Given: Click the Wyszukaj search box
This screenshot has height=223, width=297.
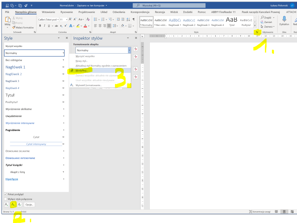Looking at the screenshot, I should [x=169, y=5].
